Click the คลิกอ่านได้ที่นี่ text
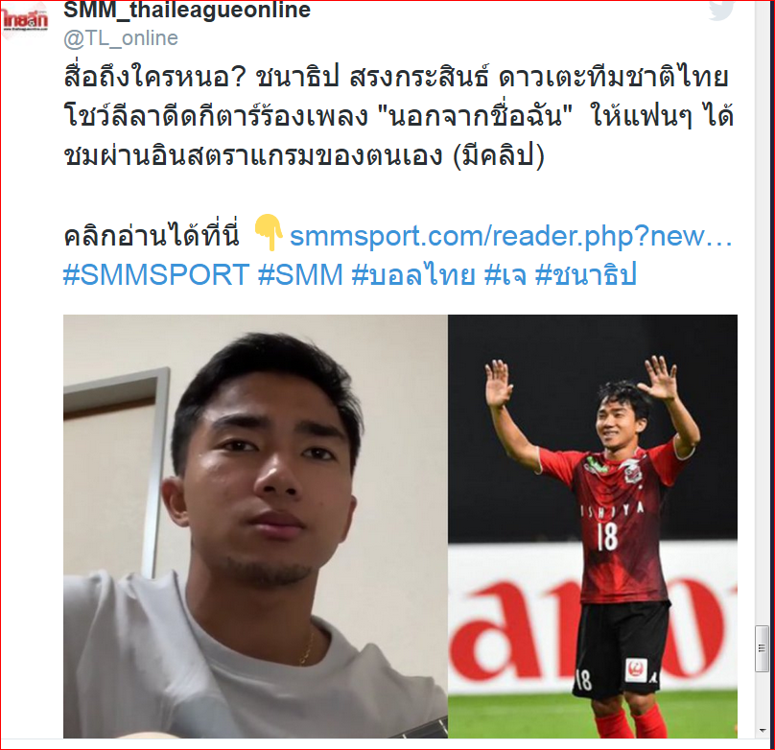This screenshot has height=750, width=775. [x=152, y=236]
